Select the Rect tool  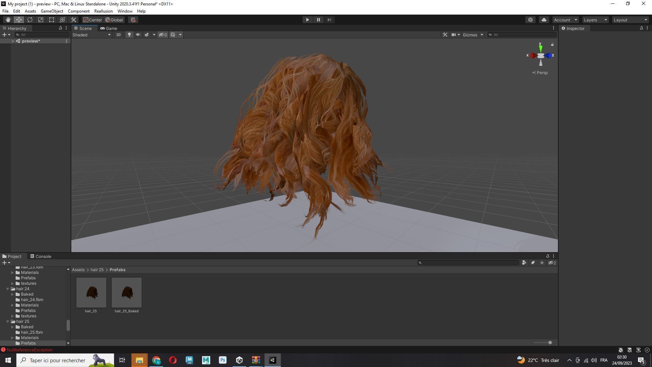coord(52,20)
